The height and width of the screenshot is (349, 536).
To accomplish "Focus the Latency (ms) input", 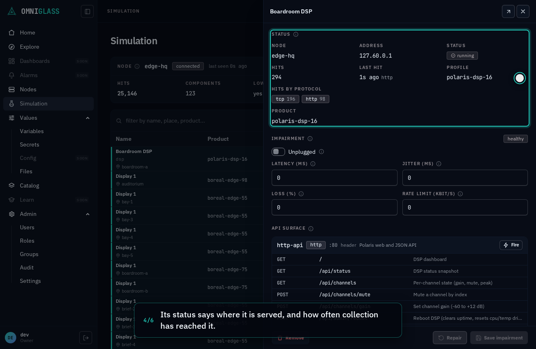I will point(335,178).
